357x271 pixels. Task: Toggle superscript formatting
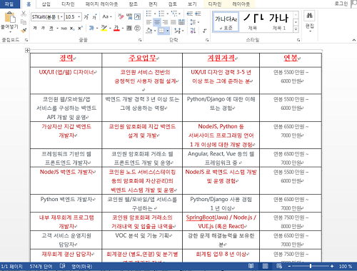pyautogui.click(x=80, y=28)
